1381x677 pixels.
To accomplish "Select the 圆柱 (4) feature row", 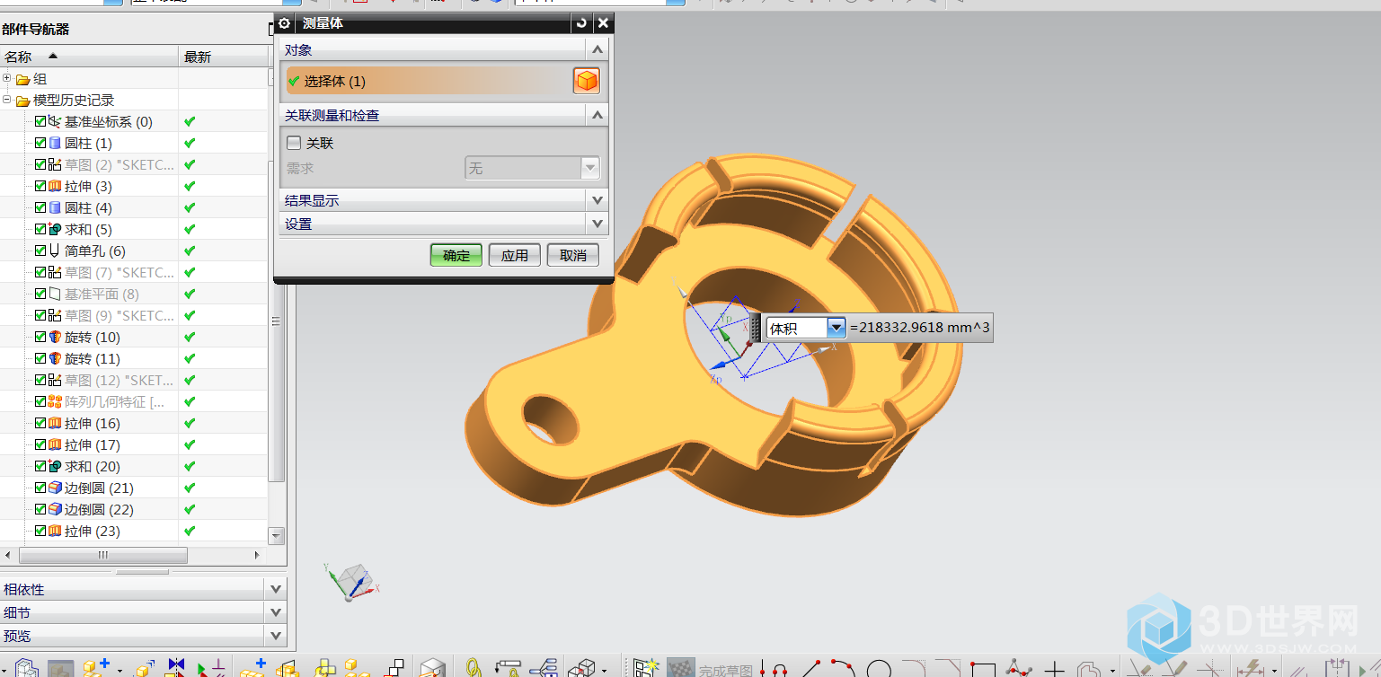I will (134, 207).
